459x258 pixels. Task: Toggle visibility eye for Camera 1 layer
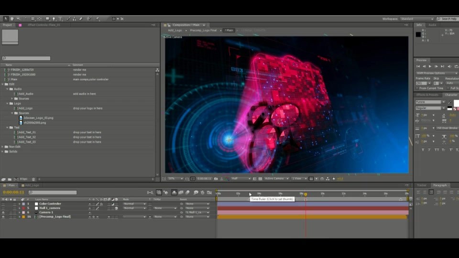click(3, 212)
